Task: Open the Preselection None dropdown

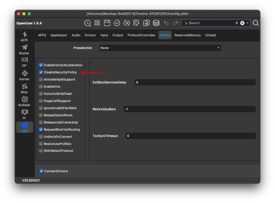Action: tap(160, 48)
